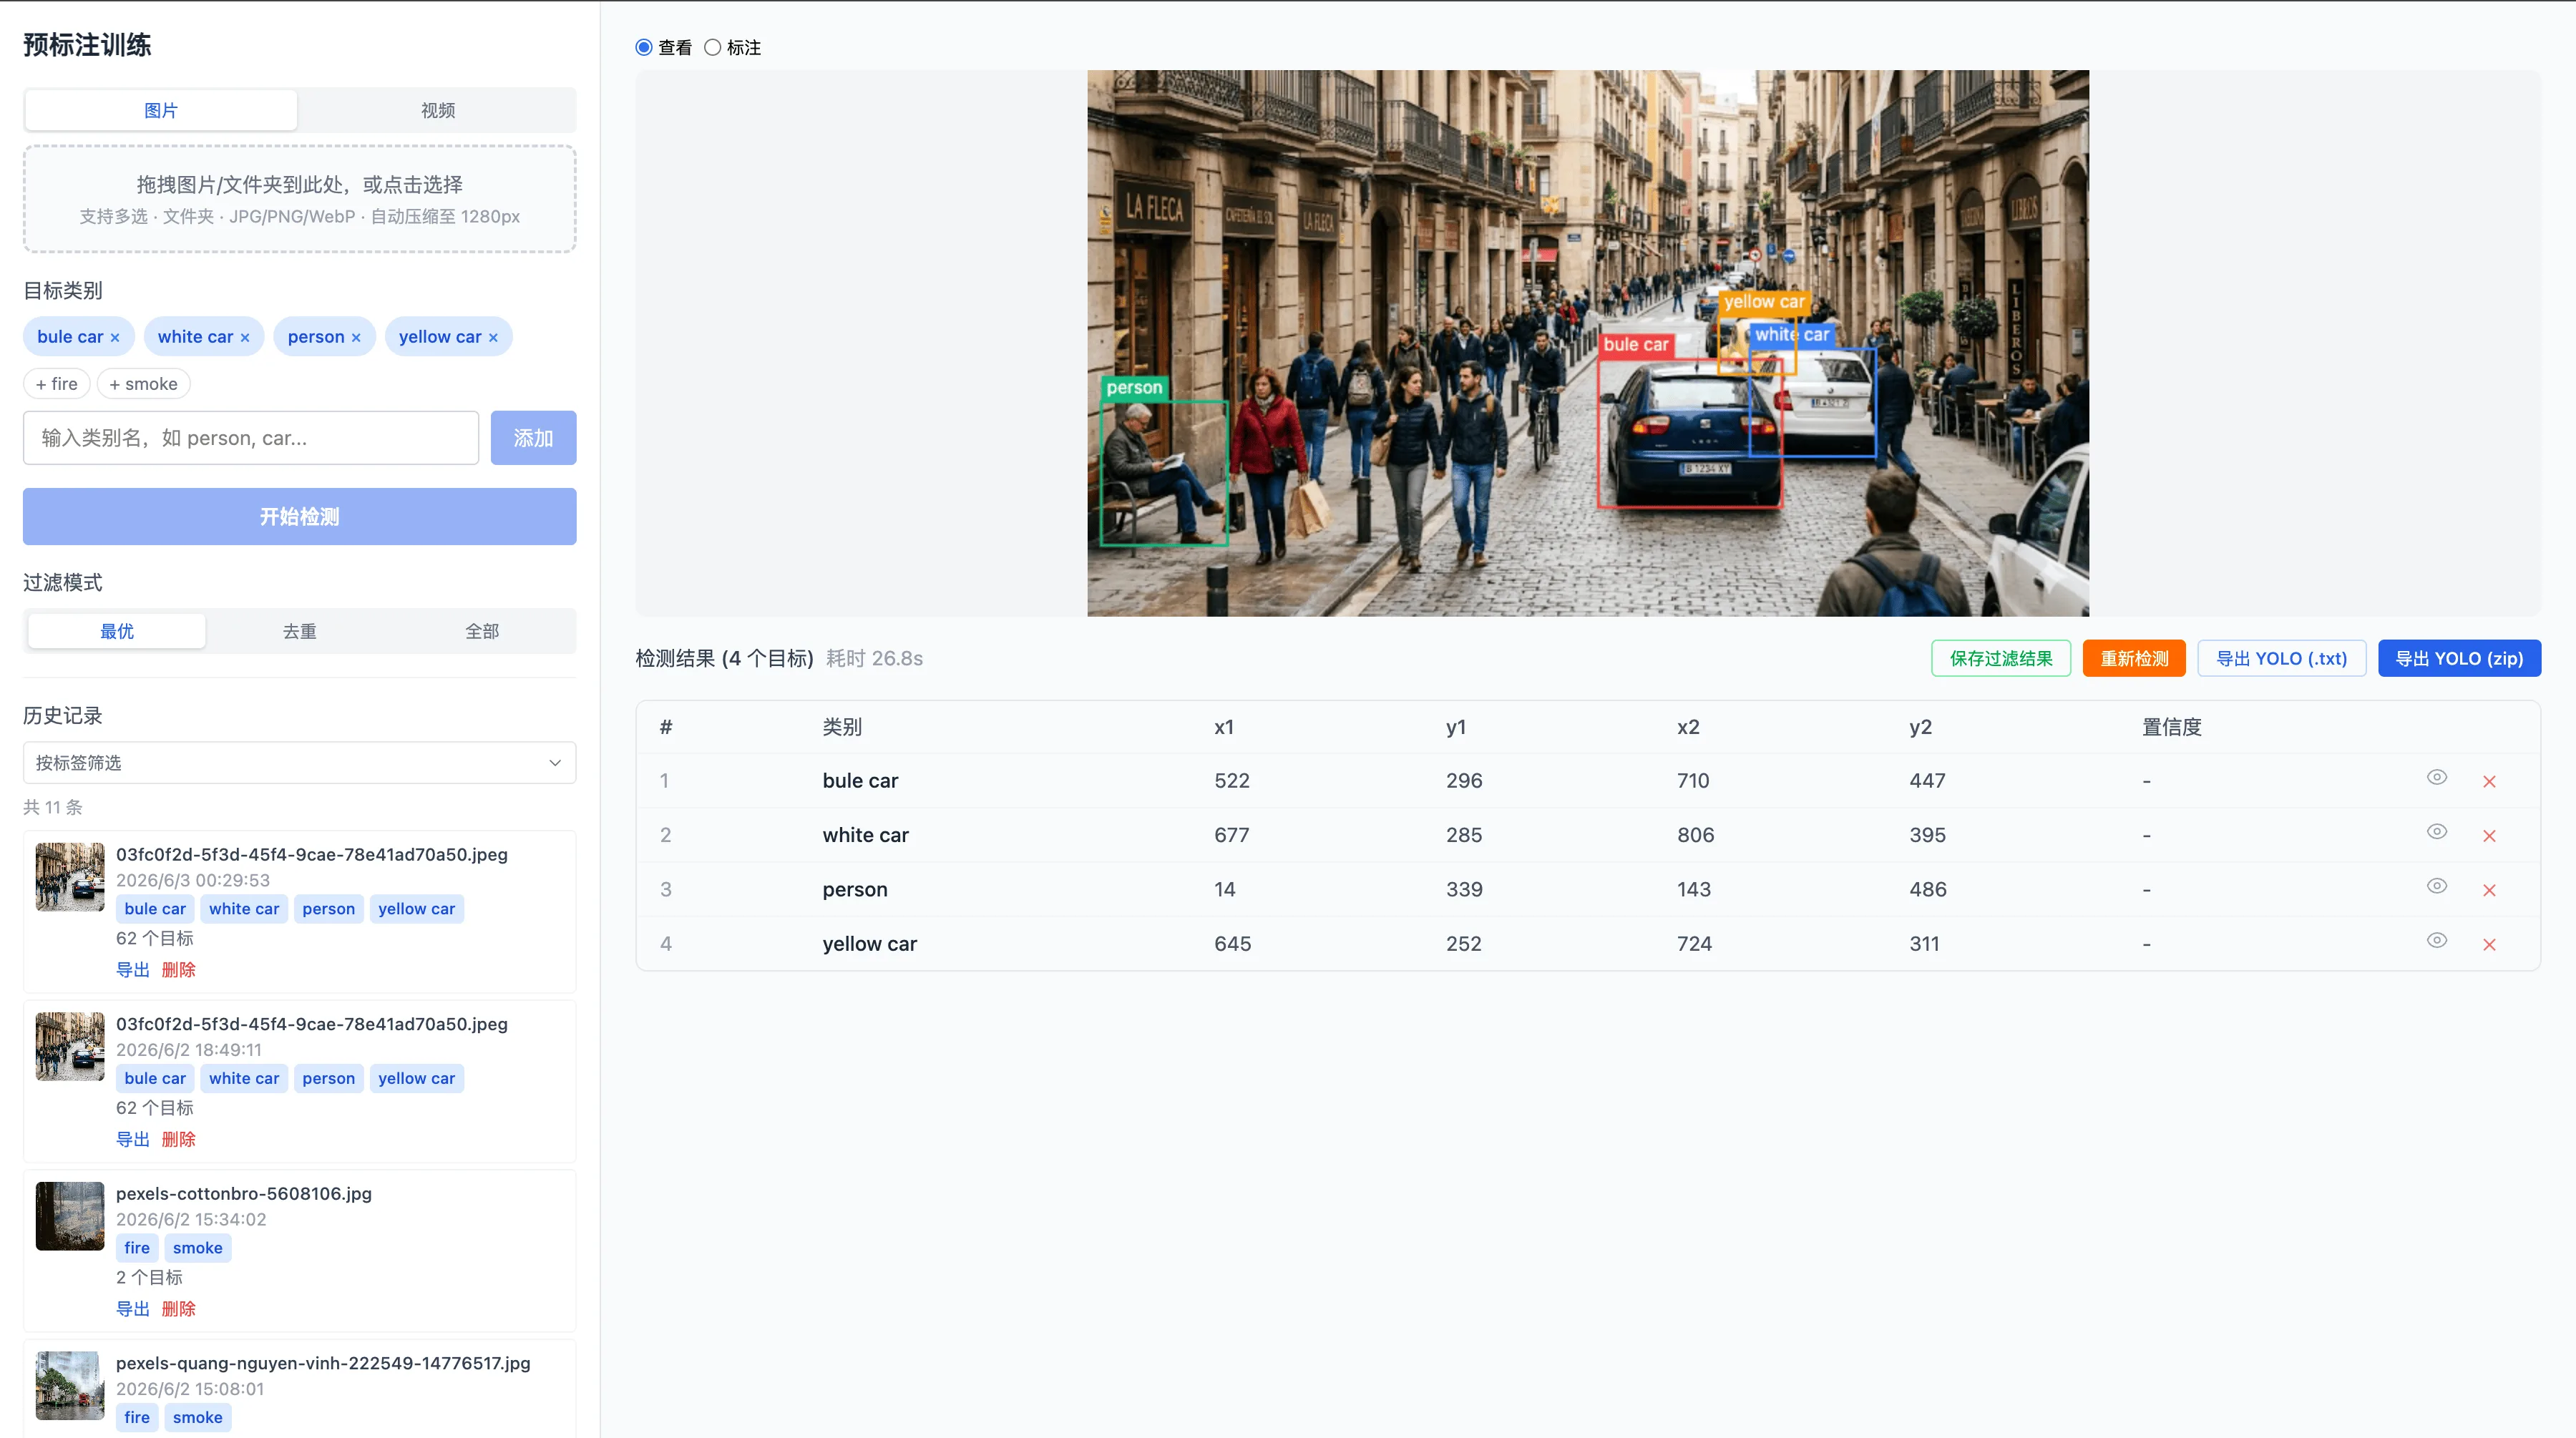
Task: Click the 置信度 column header
Action: 2172,727
